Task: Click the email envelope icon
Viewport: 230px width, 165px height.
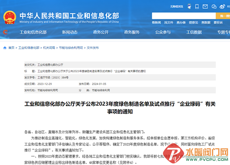Action: pos(205,6)
